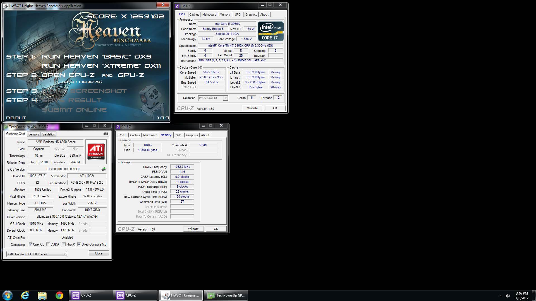Open the Graphics tab in top CPU-Z window
The image size is (536, 301).
pos(251,14)
